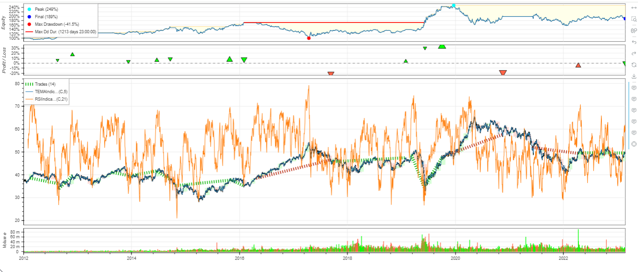Click the Redo toolbar icon
The height and width of the screenshot is (272, 638).
[x=634, y=53]
